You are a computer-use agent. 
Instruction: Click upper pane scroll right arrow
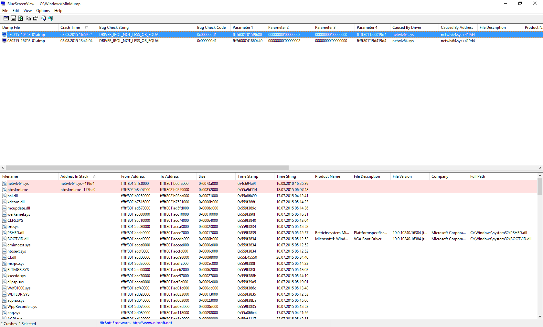pos(540,168)
